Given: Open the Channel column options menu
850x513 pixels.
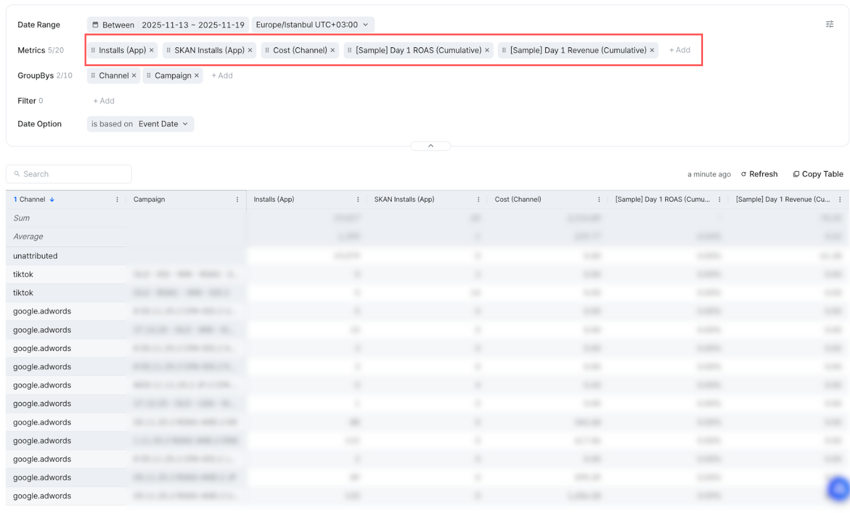Looking at the screenshot, I should point(117,200).
